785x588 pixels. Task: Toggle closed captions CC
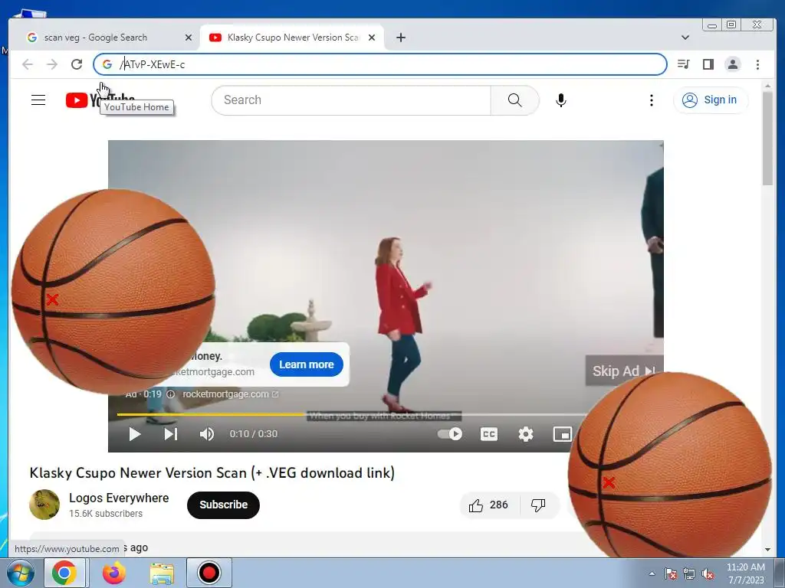[x=489, y=434]
